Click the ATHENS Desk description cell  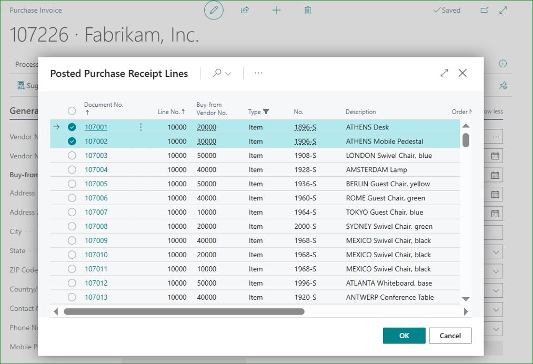tap(367, 127)
